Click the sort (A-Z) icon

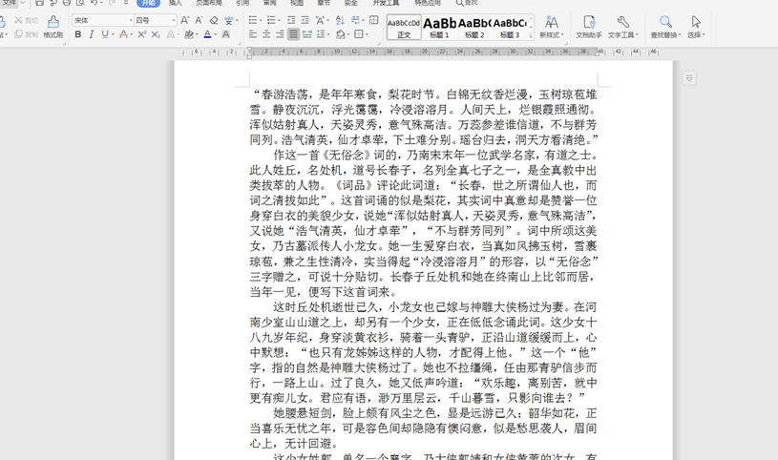coord(340,20)
